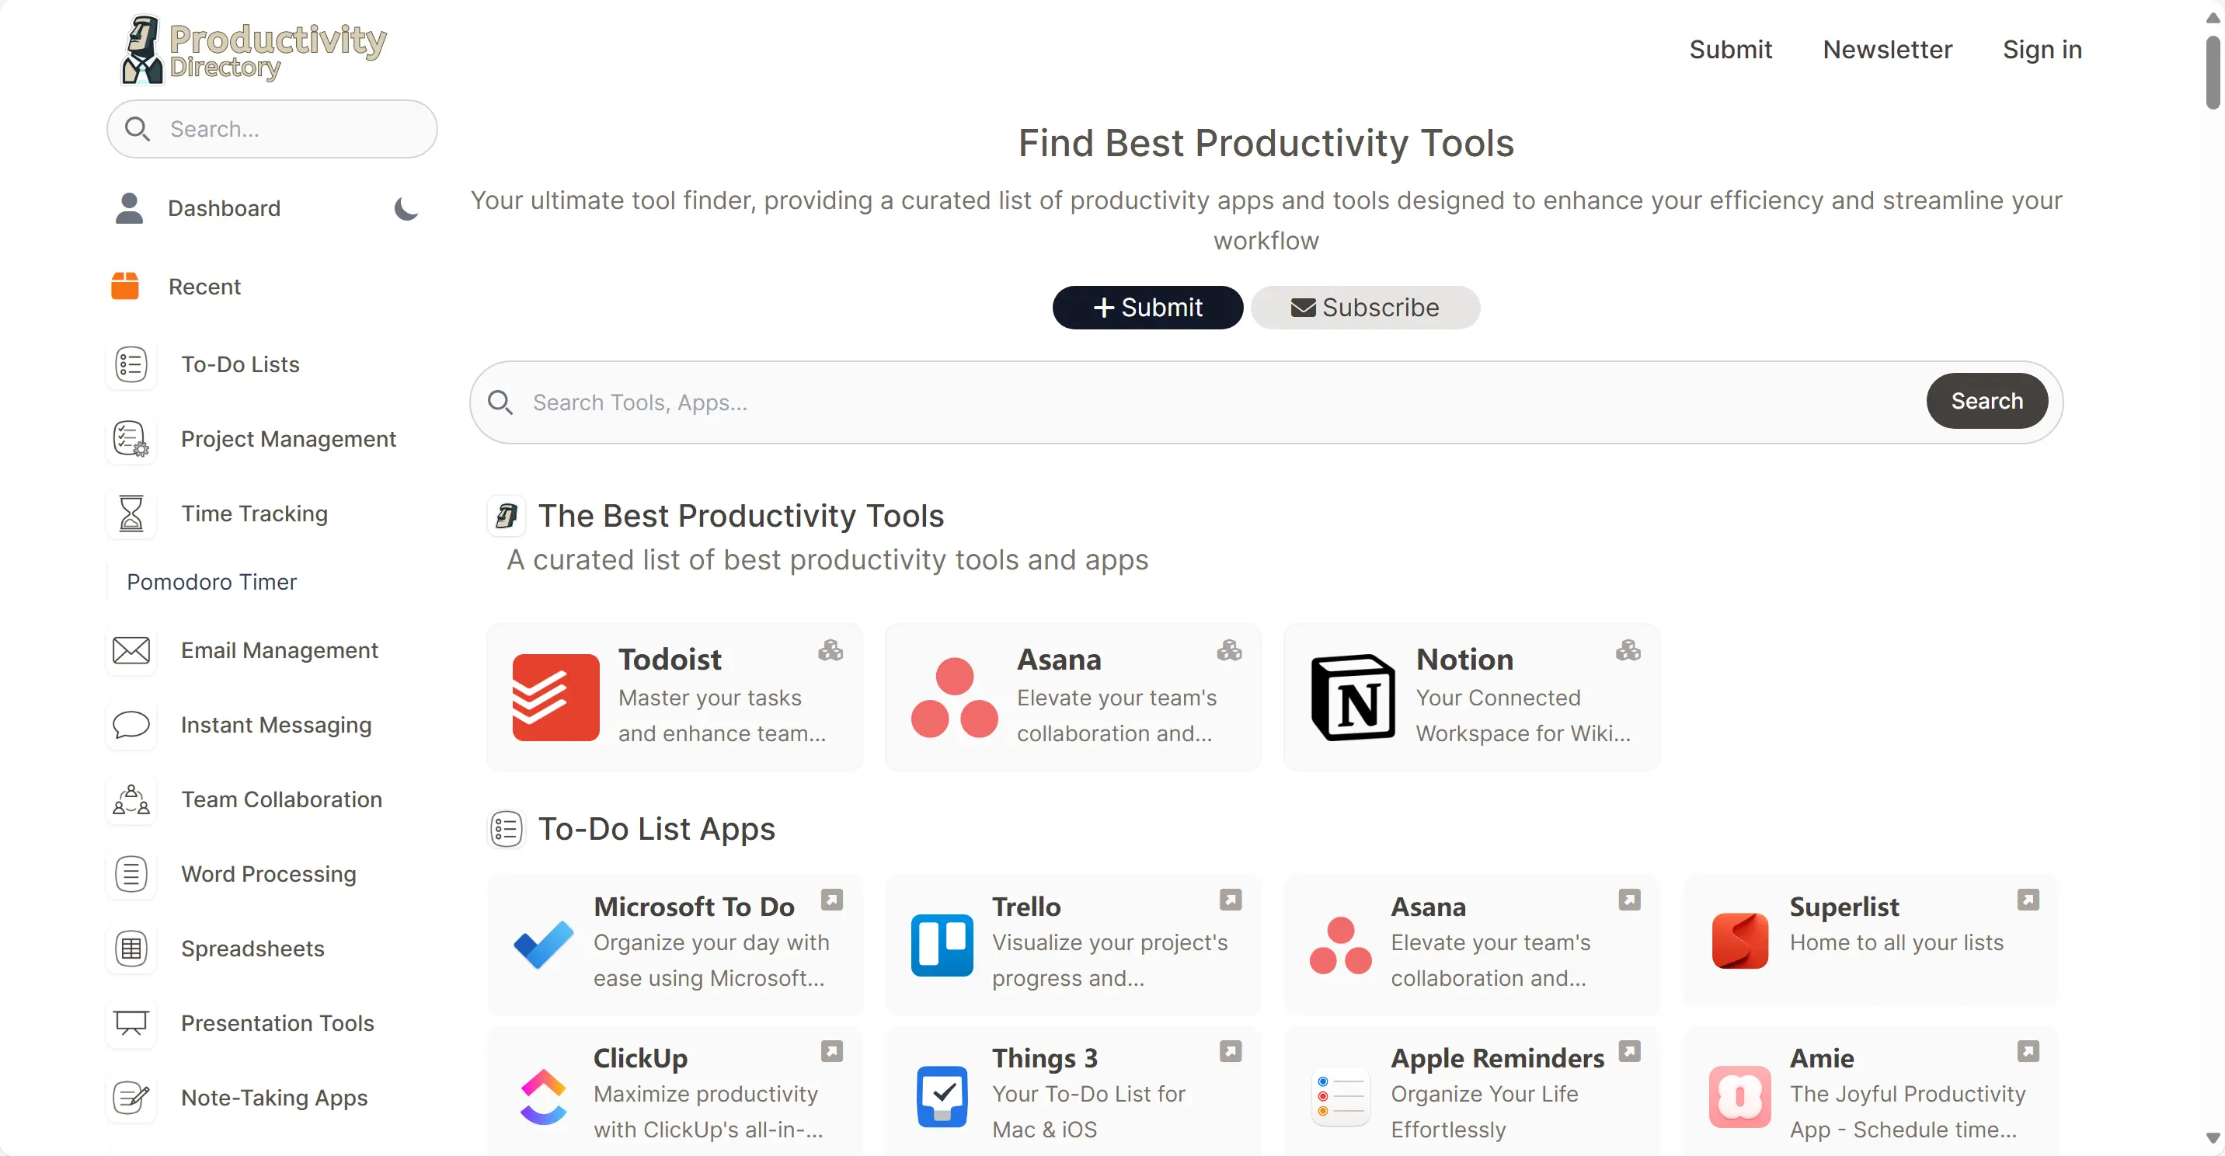2225x1156 pixels.
Task: Click the Trello logo icon
Action: 942,945
